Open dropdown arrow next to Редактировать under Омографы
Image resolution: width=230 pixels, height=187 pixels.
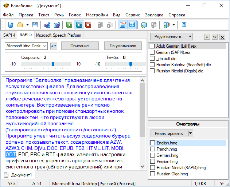click(190, 134)
